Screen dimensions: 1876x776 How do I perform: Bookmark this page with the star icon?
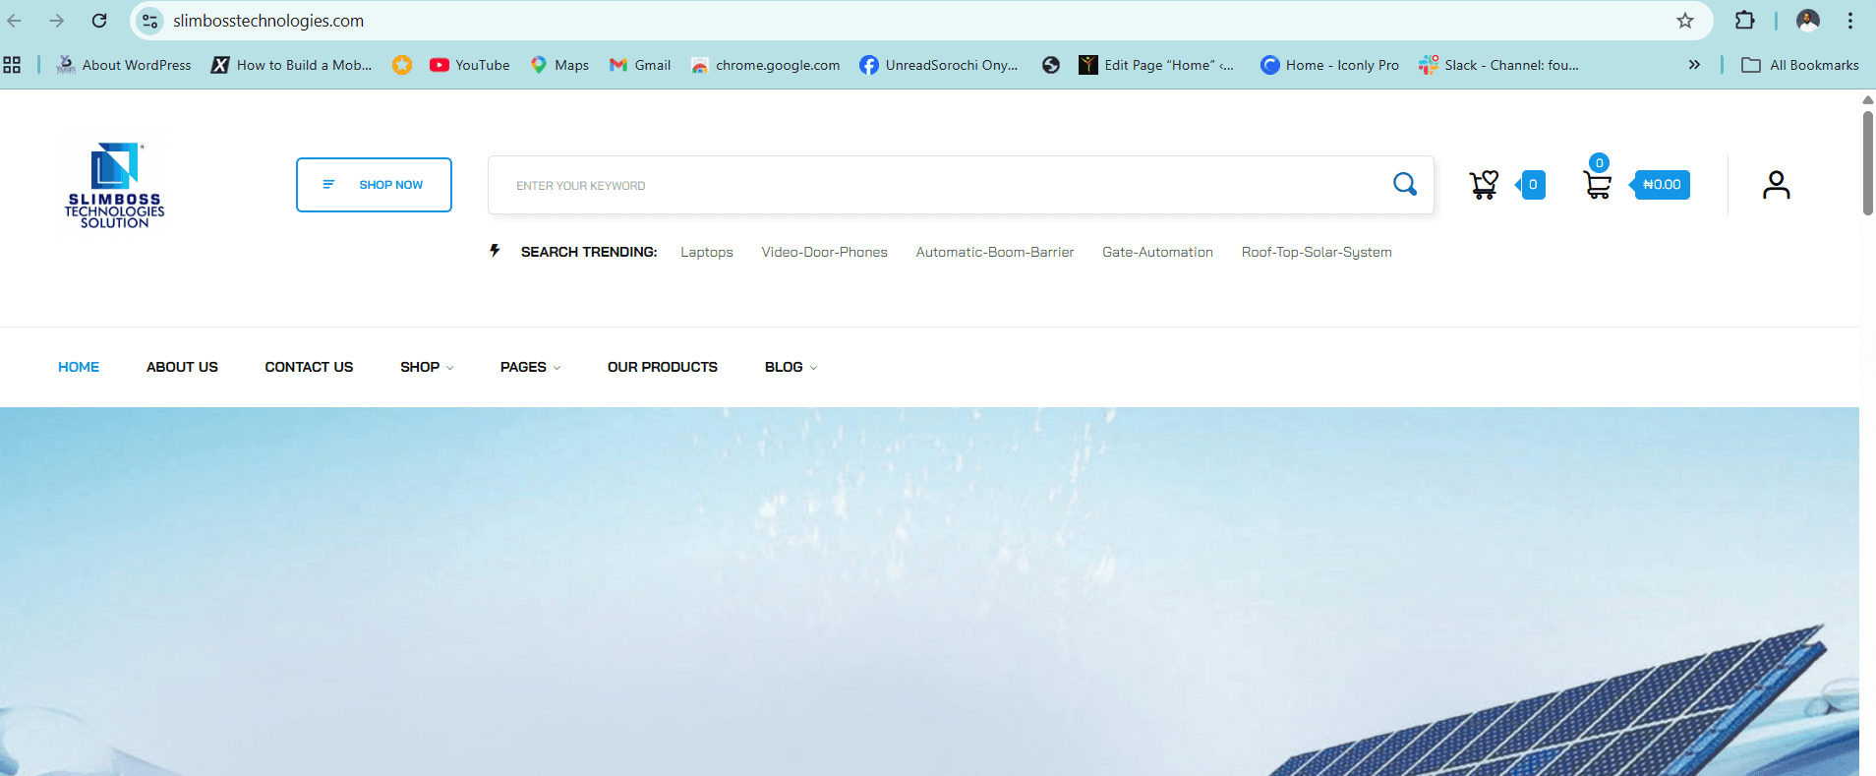[1685, 21]
